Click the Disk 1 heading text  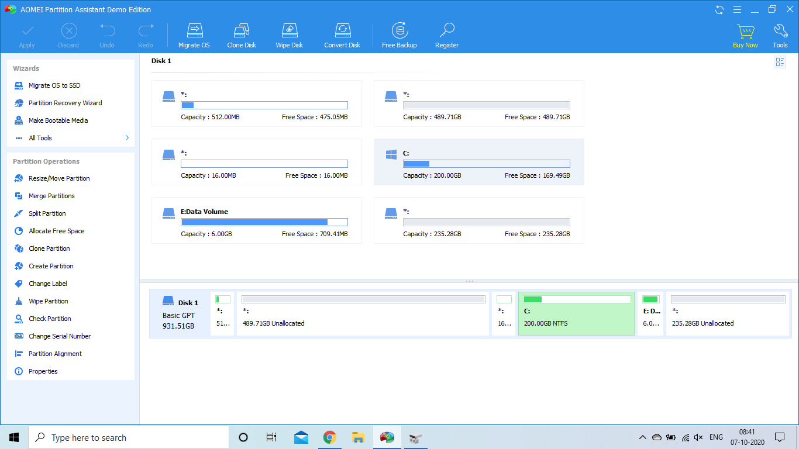(x=161, y=61)
